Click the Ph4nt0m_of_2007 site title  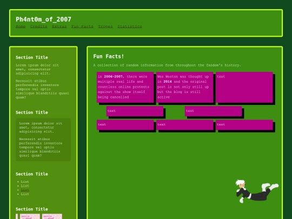(x=43, y=19)
